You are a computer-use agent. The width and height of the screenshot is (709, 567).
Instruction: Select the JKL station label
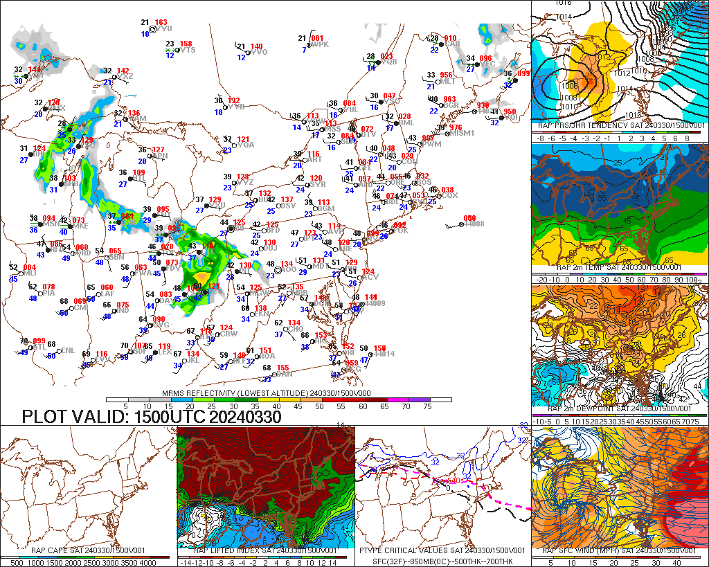click(x=193, y=361)
